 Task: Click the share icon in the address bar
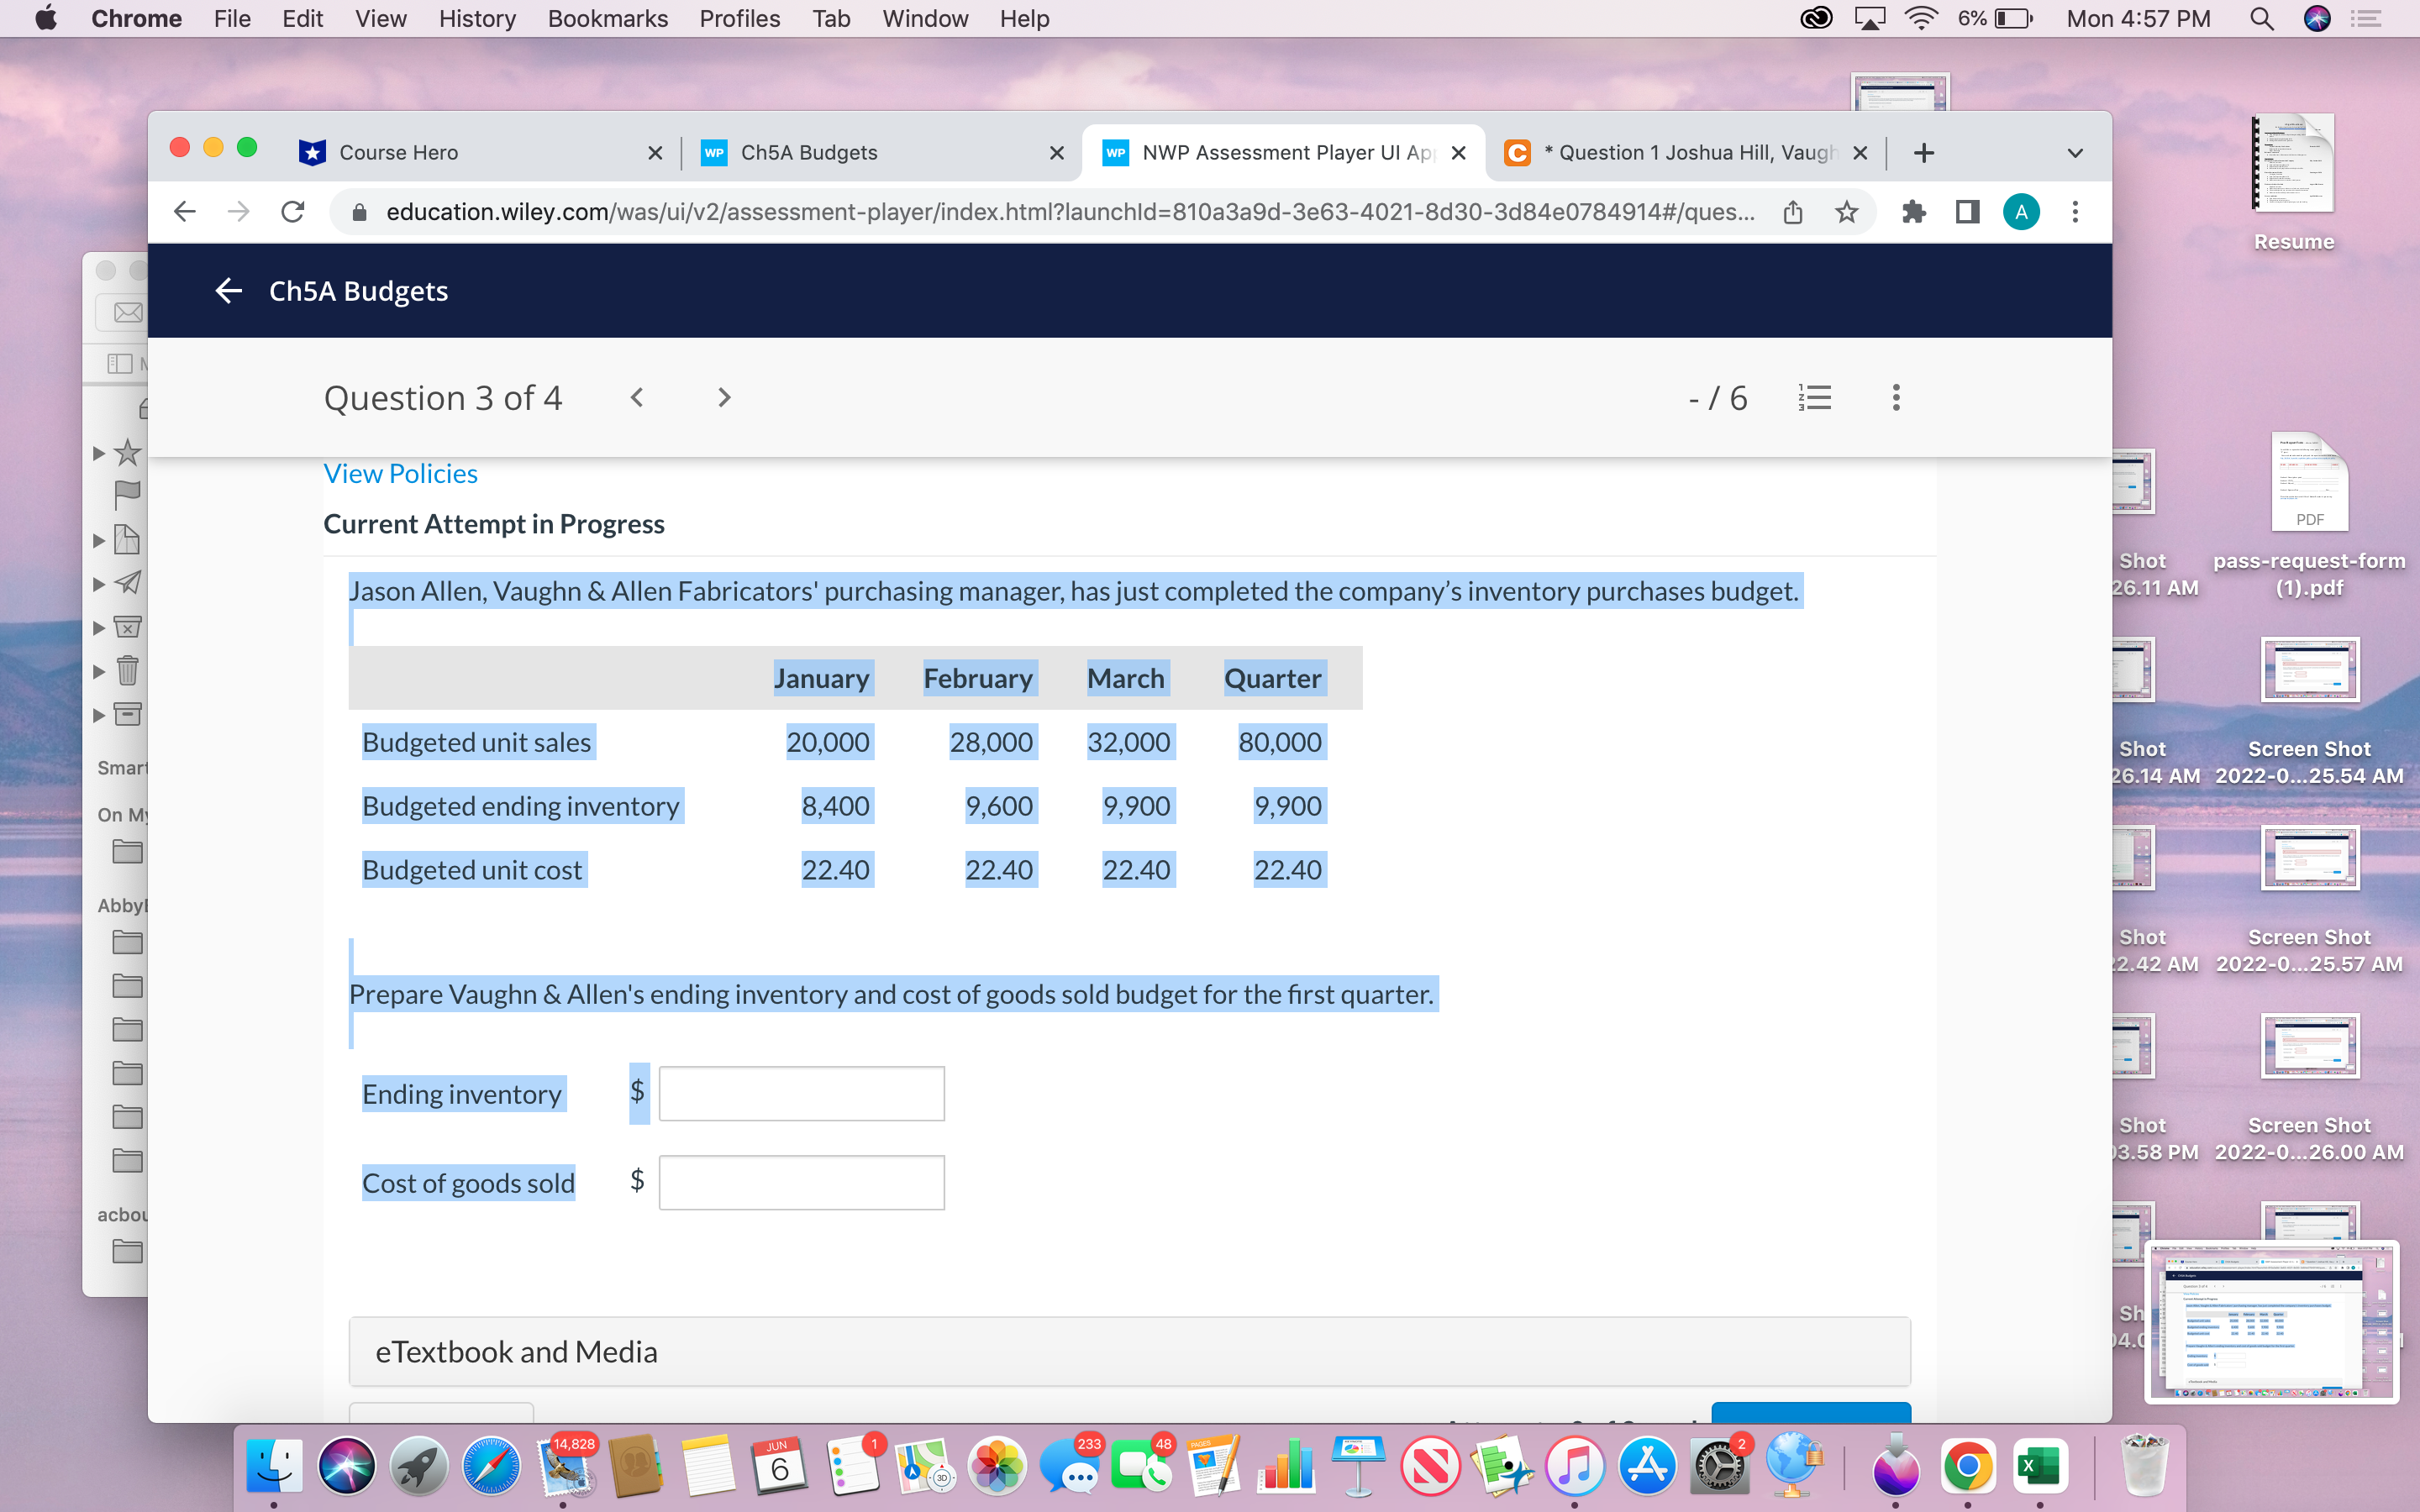point(1792,211)
